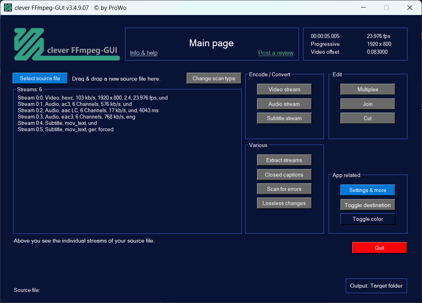Click the Cut button

[368, 118]
